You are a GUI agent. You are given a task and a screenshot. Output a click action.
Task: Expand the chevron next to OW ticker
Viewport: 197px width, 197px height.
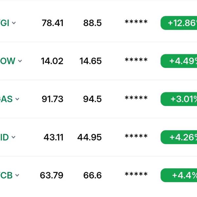[20, 61]
